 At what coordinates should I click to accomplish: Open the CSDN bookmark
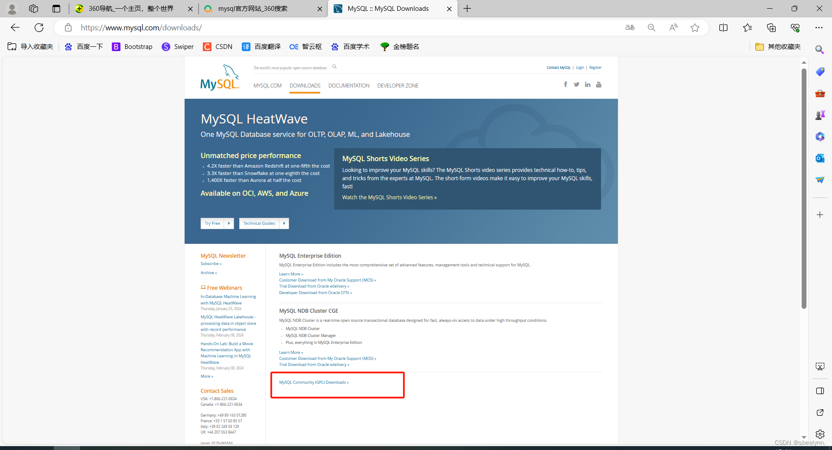pyautogui.click(x=218, y=47)
